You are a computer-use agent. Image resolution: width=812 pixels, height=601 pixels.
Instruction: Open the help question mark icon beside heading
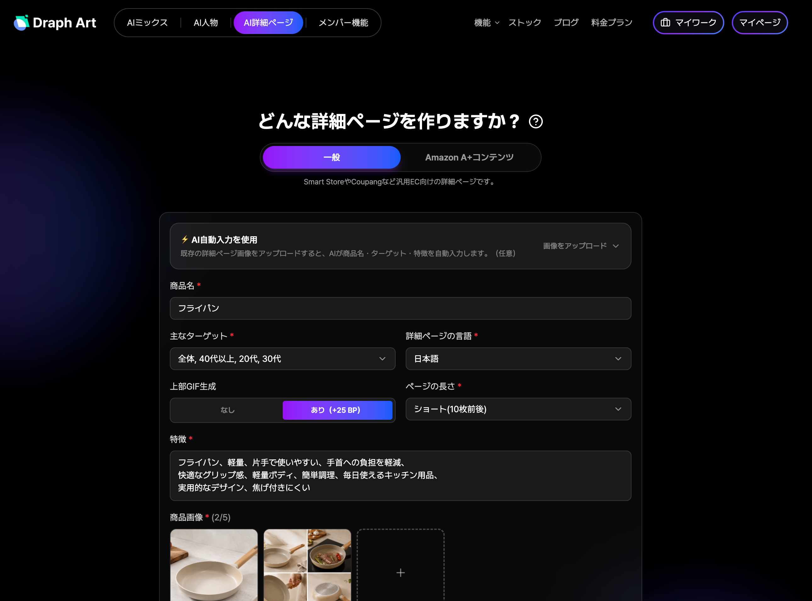tap(536, 121)
